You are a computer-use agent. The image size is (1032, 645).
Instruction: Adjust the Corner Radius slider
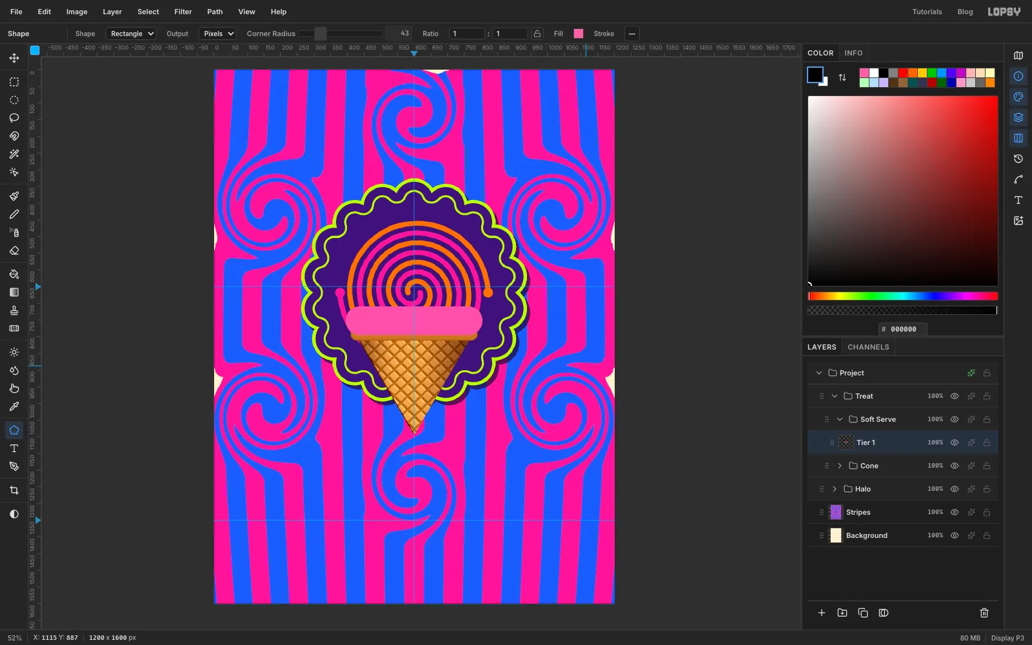click(x=341, y=34)
